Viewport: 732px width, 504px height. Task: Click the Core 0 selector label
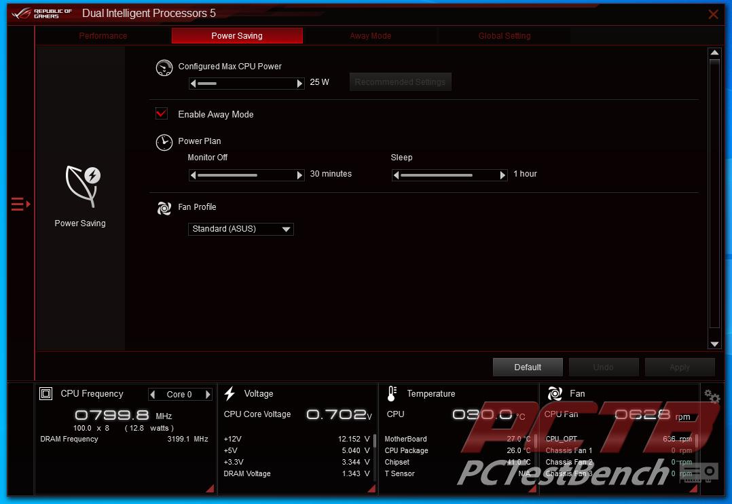[179, 394]
